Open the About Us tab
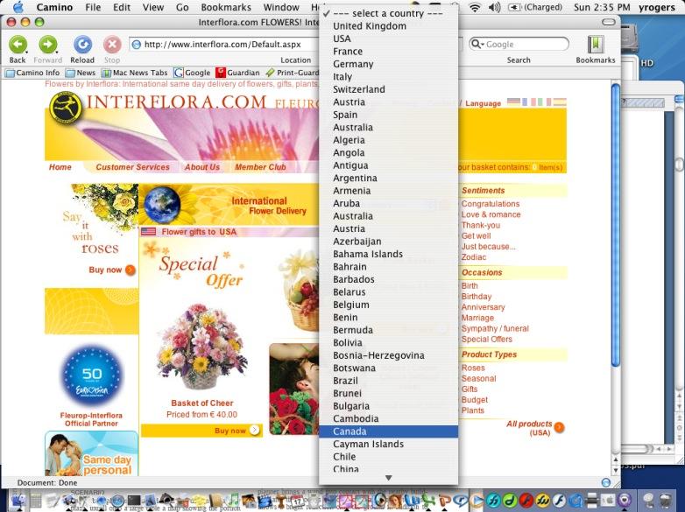 201,167
